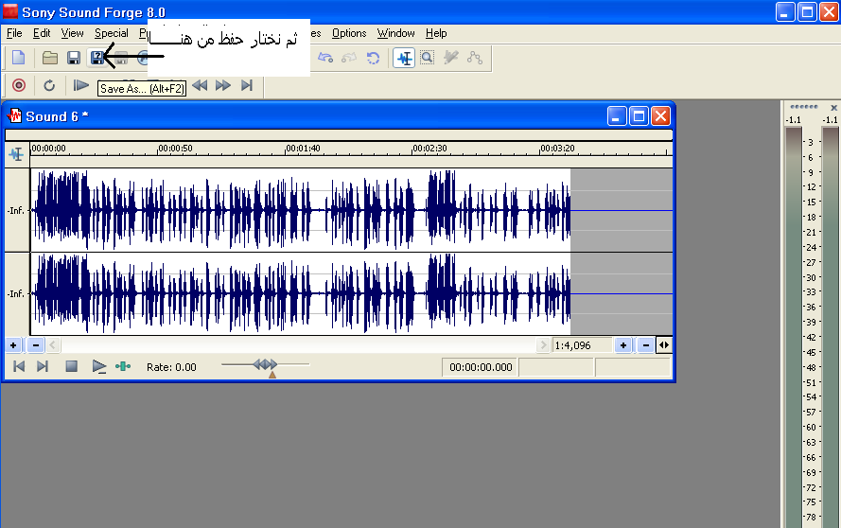Viewport: 841px width, 528px height.
Task: Click the Rate: 0.00 label
Action: pyautogui.click(x=171, y=367)
